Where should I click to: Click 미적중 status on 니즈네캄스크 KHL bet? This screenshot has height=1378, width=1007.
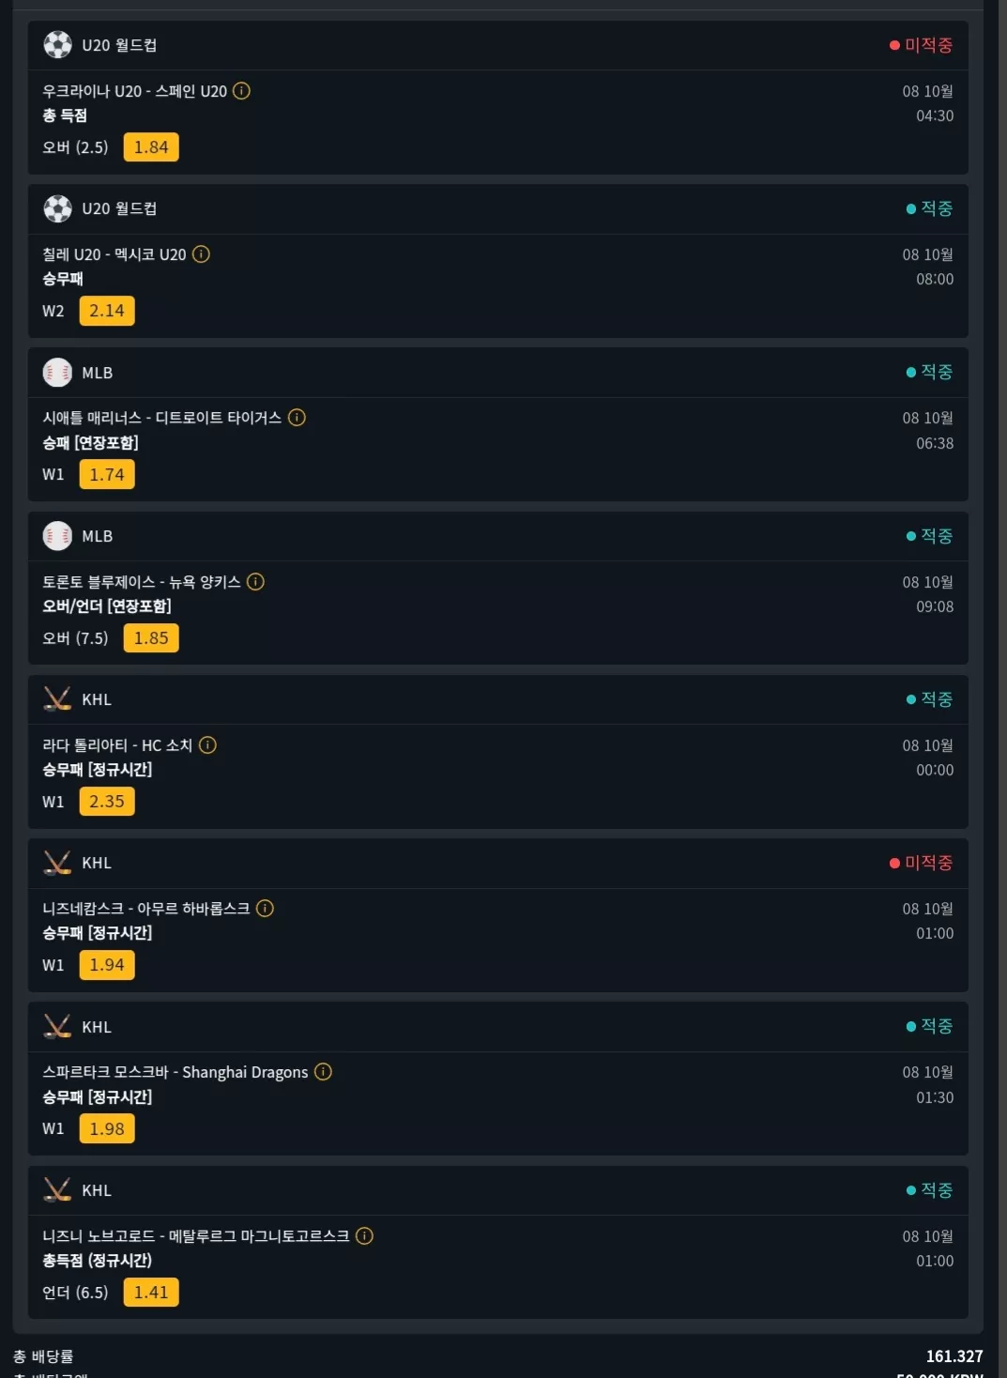[x=922, y=863]
